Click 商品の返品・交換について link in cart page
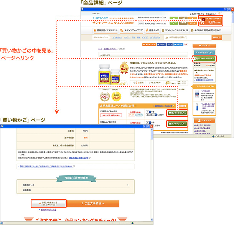This screenshot has width=234, height=225. tap(79, 158)
